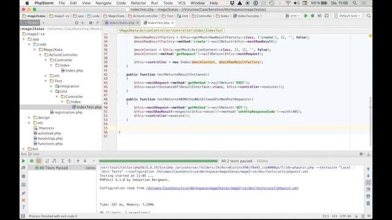The width and height of the screenshot is (392, 220).
Task: Pin the Run tab with pin icon
Action: [x=23, y=193]
